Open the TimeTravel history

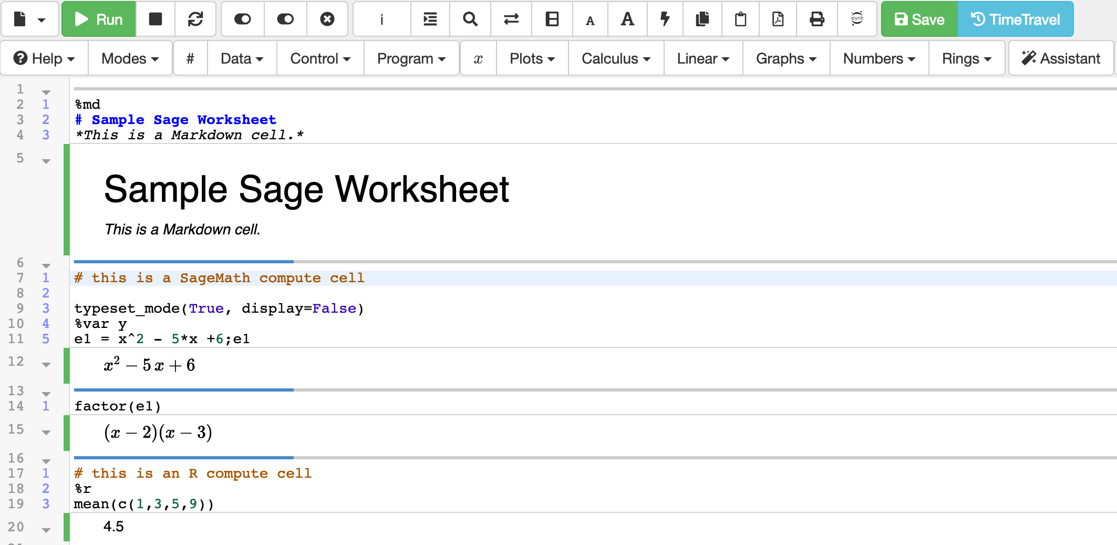click(1015, 19)
